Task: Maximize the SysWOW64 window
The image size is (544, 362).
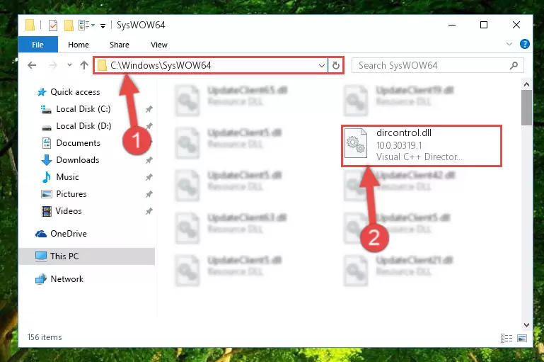Action: click(484, 25)
